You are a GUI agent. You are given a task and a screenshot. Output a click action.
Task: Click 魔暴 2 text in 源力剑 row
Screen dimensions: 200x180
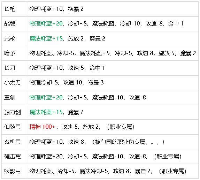point(76,112)
